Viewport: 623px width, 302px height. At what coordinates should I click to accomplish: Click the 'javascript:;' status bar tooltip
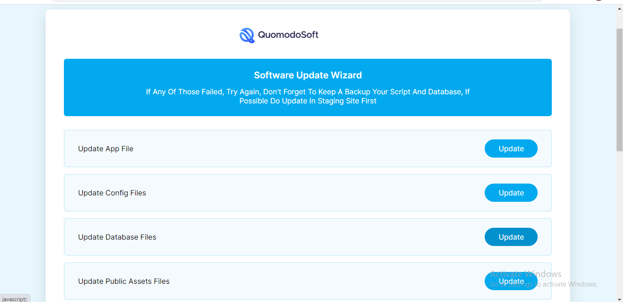click(x=15, y=299)
